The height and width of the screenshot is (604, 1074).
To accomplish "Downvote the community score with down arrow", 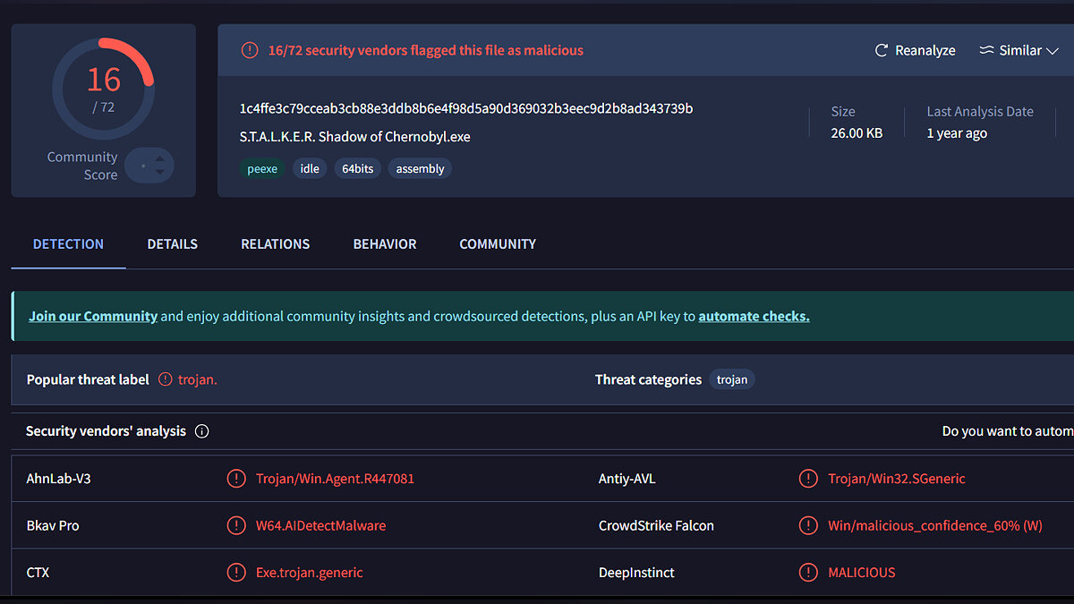I will 159,172.
